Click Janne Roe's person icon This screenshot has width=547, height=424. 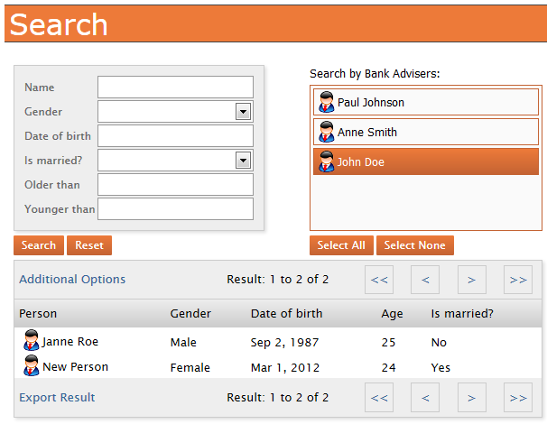(32, 341)
